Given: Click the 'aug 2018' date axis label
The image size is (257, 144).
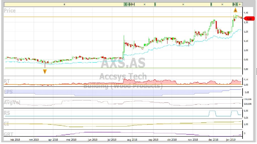Looking at the screenshot, I should (x=132, y=139).
